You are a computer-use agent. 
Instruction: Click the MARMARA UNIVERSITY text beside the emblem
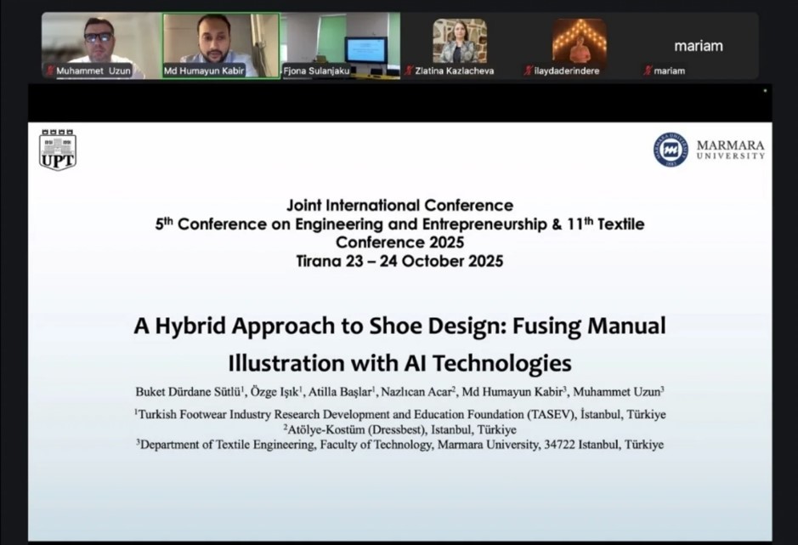click(x=730, y=150)
